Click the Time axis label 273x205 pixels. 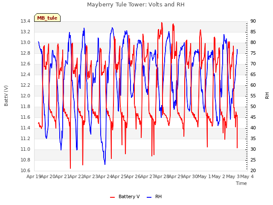pos(241,183)
